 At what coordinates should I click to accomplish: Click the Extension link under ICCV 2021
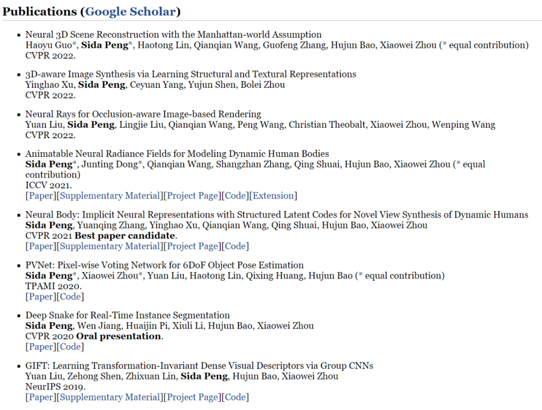pyautogui.click(x=274, y=195)
